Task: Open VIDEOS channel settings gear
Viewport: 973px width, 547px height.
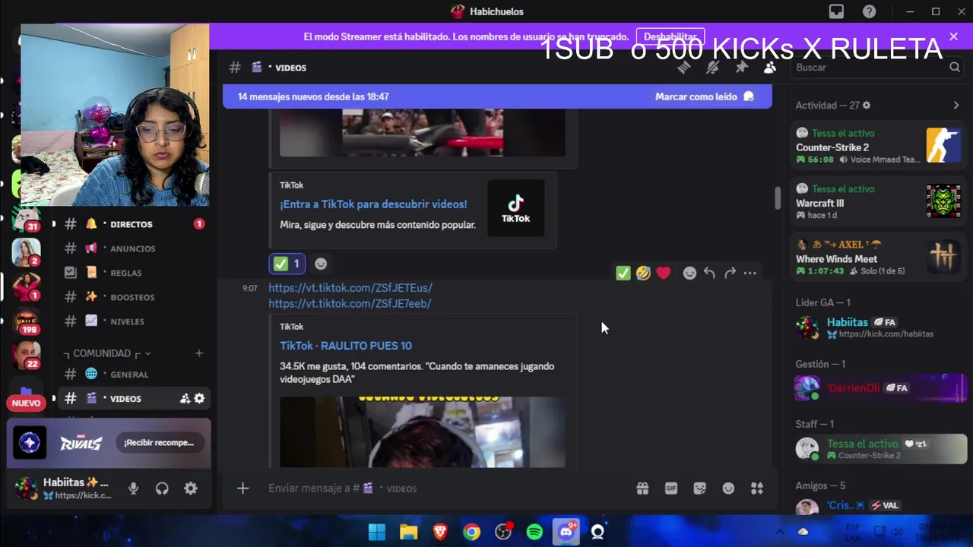Action: point(199,398)
